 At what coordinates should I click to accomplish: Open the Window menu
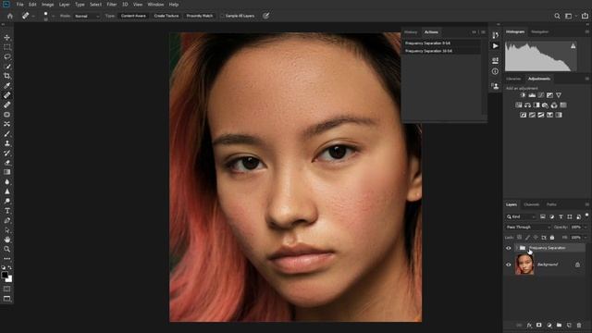155,5
